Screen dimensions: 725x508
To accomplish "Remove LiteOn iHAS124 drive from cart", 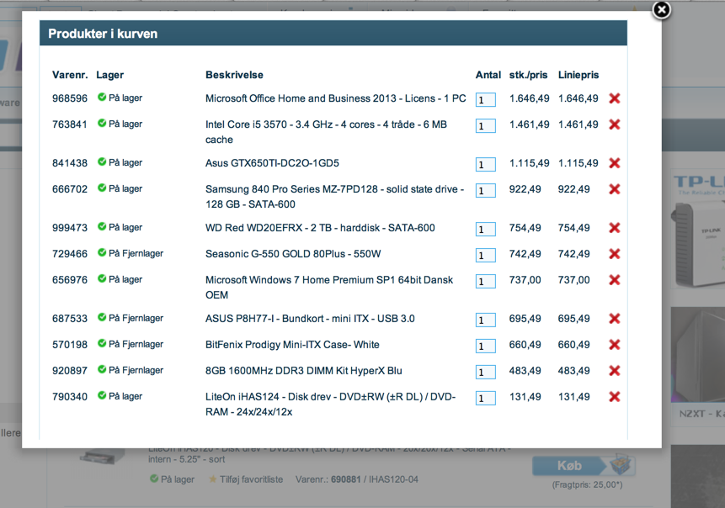I will pos(615,397).
